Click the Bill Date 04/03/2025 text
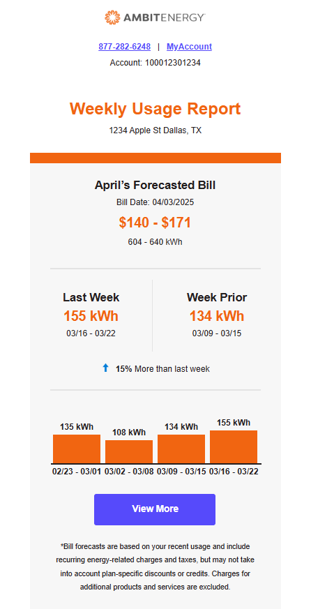The width and height of the screenshot is (311, 616). click(x=155, y=203)
